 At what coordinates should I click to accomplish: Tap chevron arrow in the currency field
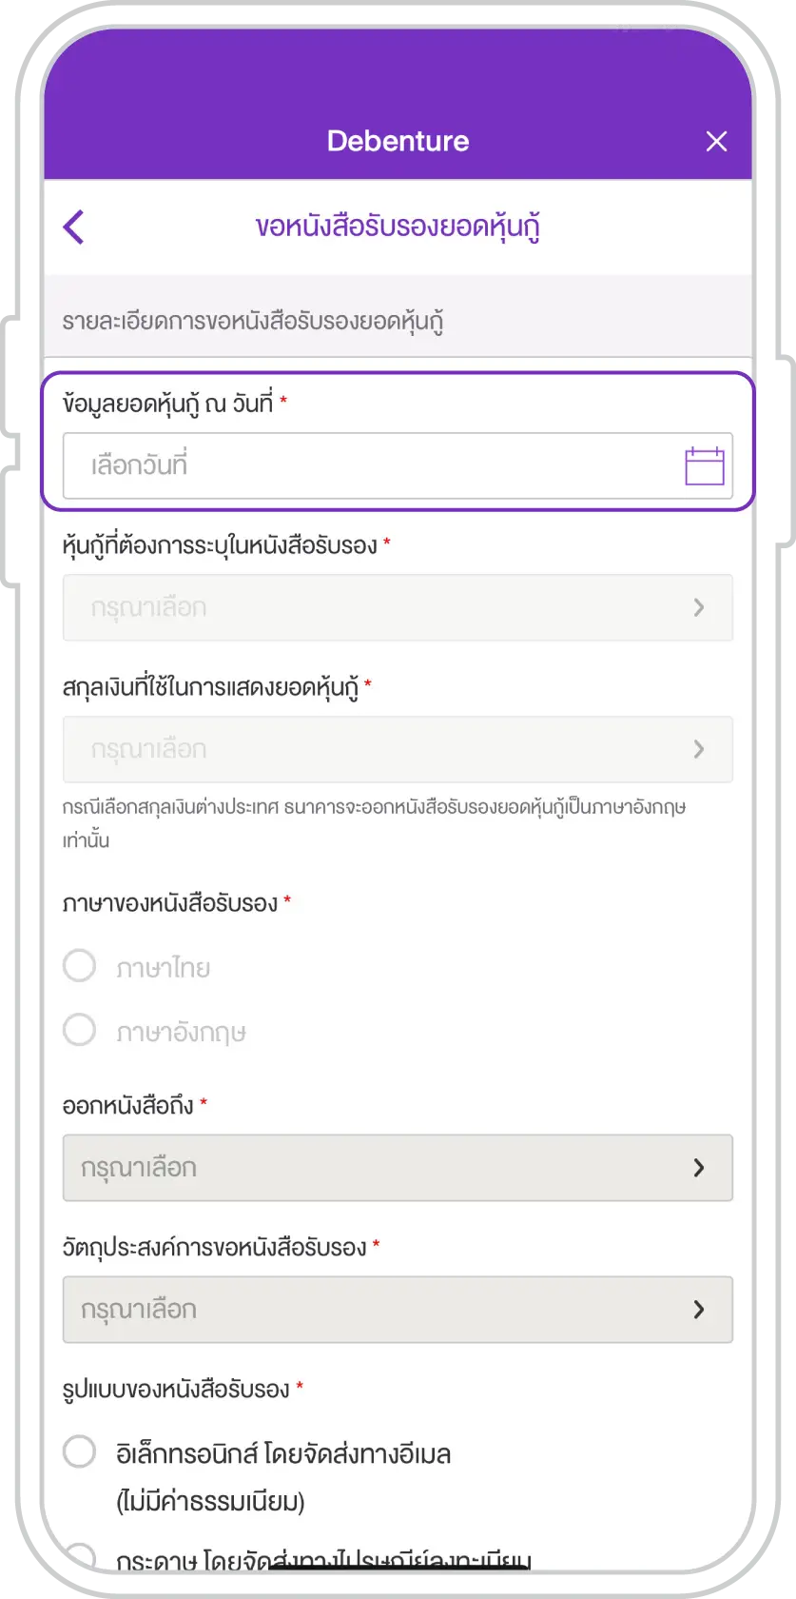click(699, 749)
